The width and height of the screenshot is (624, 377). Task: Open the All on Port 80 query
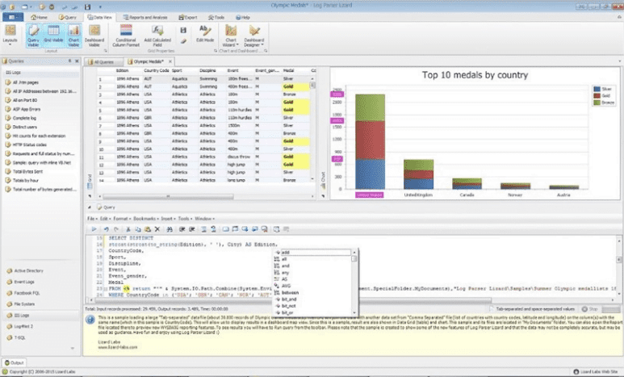click(x=25, y=100)
